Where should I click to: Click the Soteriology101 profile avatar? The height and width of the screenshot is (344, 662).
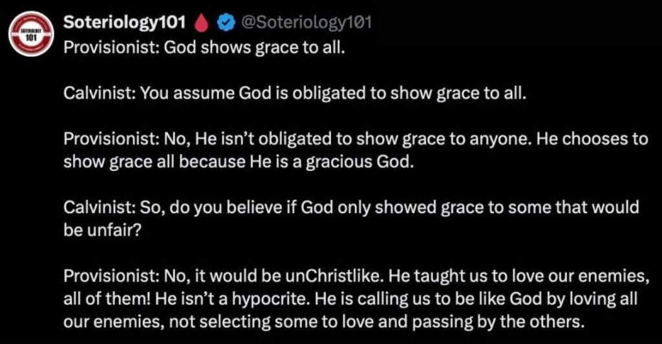pos(31,31)
